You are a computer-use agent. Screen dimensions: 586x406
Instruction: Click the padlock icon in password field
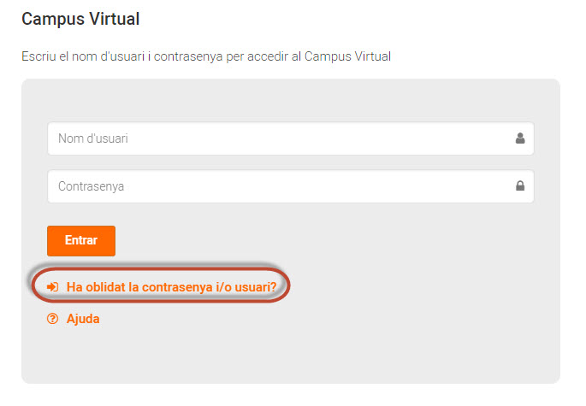pos(520,185)
